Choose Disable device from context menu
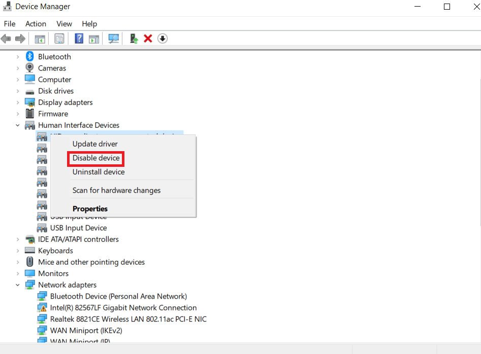This screenshot has width=481, height=354. pyautogui.click(x=96, y=158)
